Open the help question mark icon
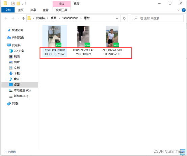 (x=184, y=10)
